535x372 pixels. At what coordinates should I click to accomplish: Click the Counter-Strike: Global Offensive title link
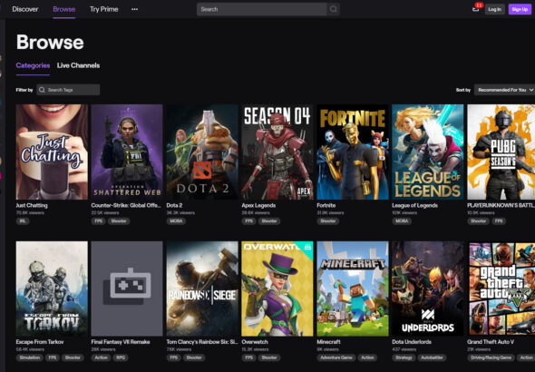pos(126,205)
